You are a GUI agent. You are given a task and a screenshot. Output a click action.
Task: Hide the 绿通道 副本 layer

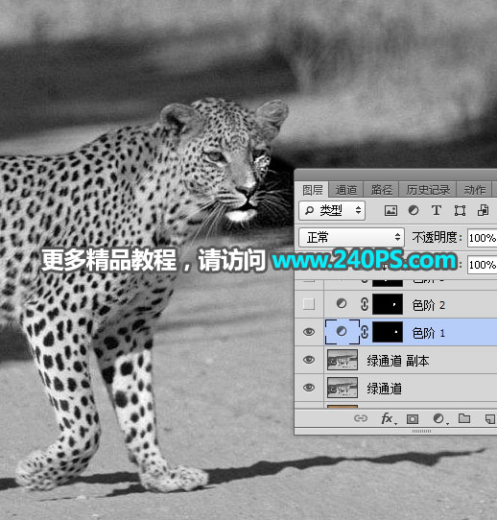(309, 360)
